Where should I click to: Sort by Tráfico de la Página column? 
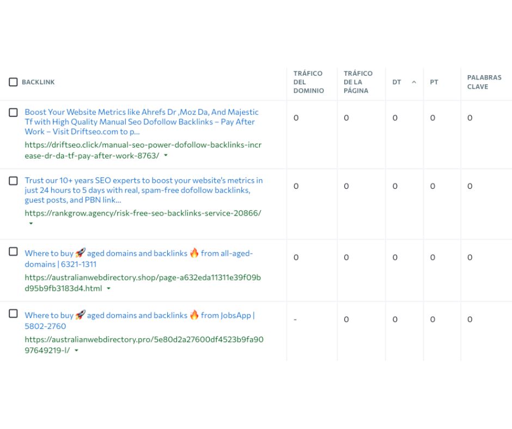358,82
